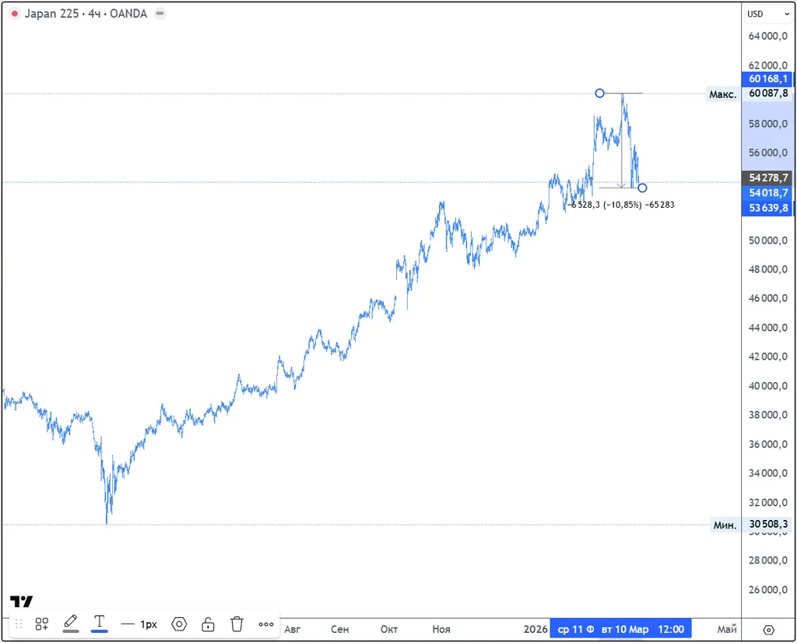The width and height of the screenshot is (797, 643).
Task: Click the text color T icon
Action: [x=100, y=621]
